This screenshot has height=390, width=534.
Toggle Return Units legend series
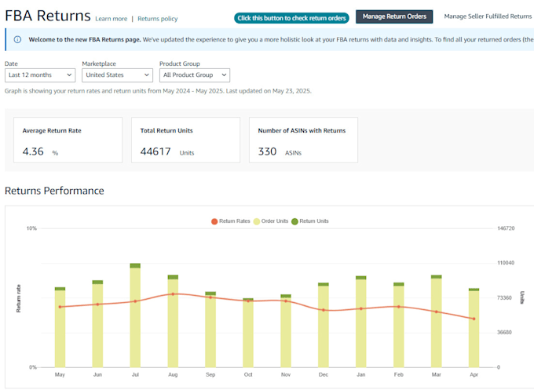click(310, 221)
